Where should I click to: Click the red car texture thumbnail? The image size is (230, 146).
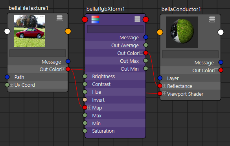pyautogui.click(x=29, y=31)
